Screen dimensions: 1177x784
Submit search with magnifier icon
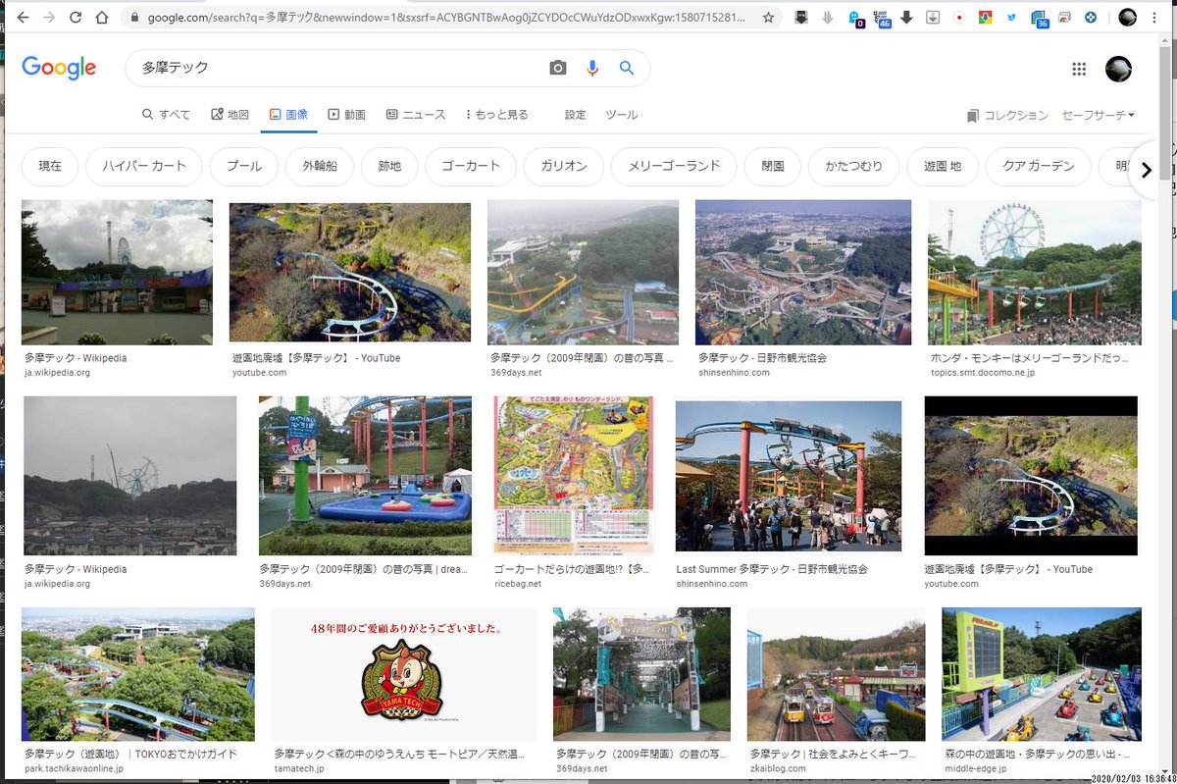pos(627,68)
